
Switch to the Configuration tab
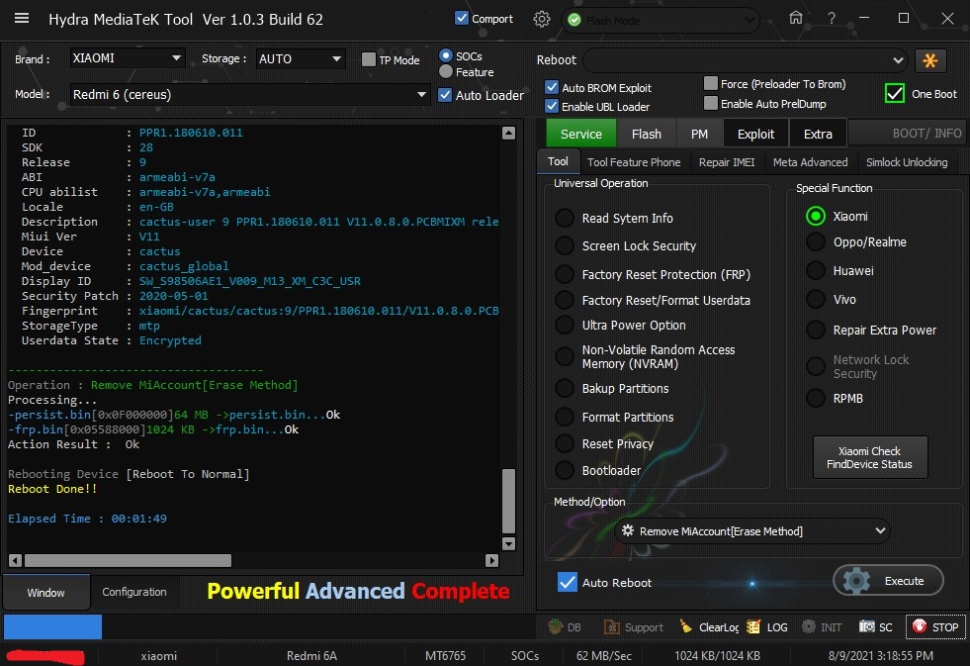(134, 592)
